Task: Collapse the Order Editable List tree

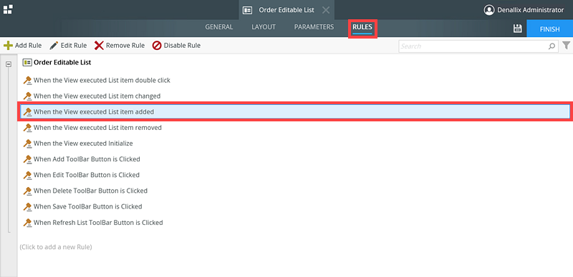Action: tap(9, 64)
